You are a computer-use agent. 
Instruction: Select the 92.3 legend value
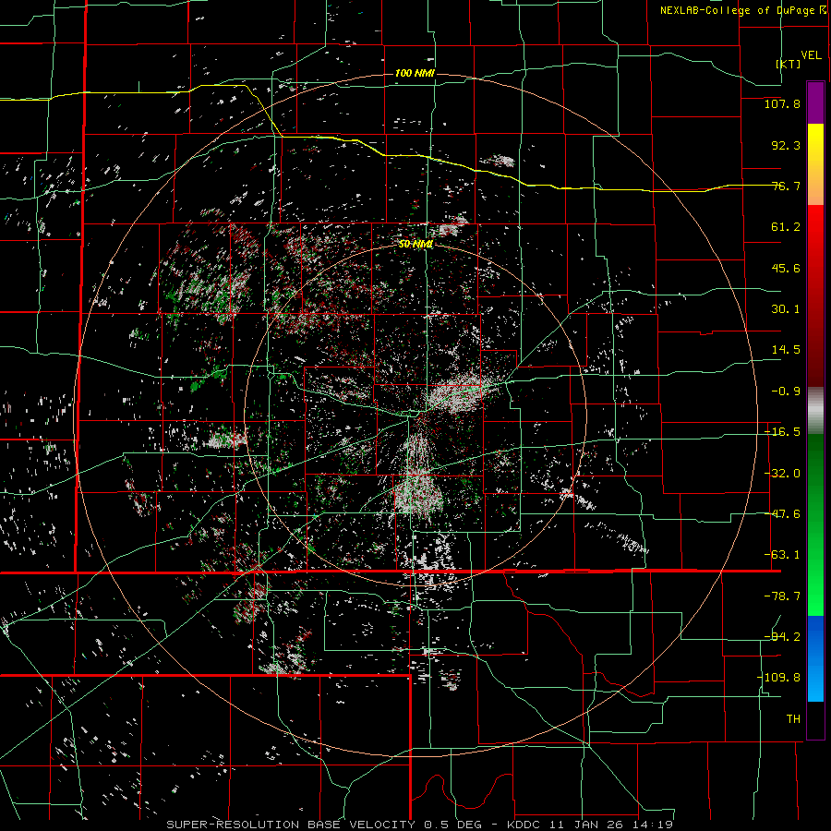click(x=786, y=145)
